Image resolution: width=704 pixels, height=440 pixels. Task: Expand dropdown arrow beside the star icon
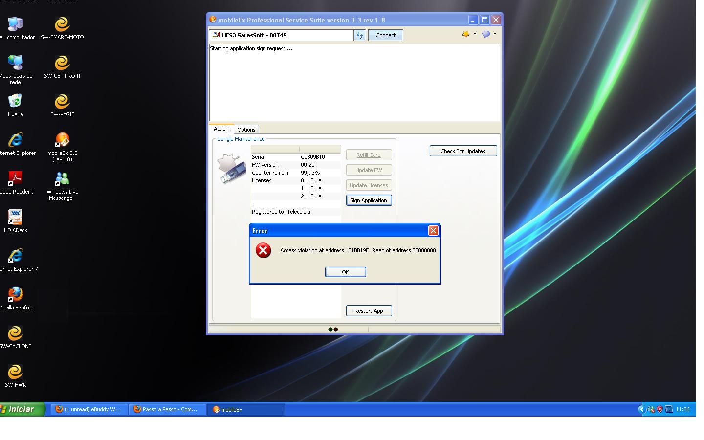click(x=475, y=34)
